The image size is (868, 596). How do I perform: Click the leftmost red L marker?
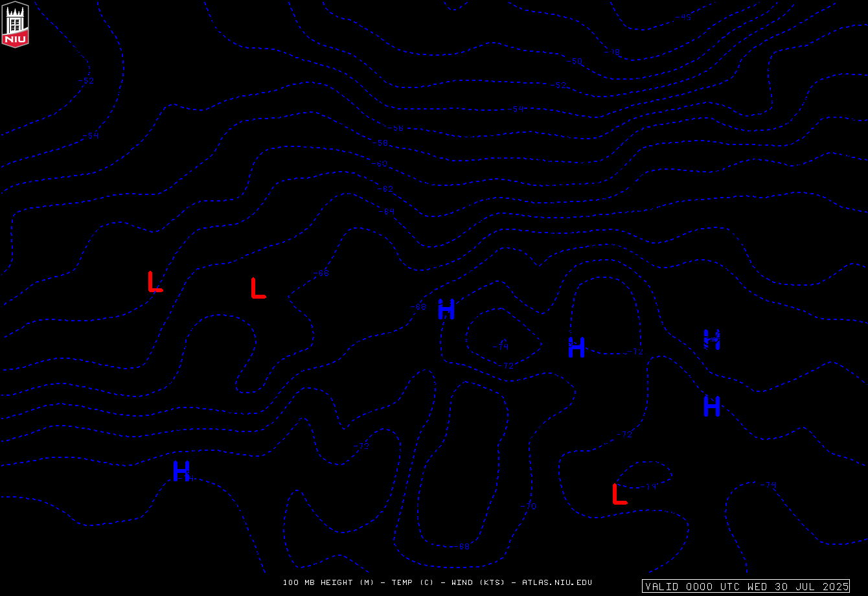pos(155,282)
